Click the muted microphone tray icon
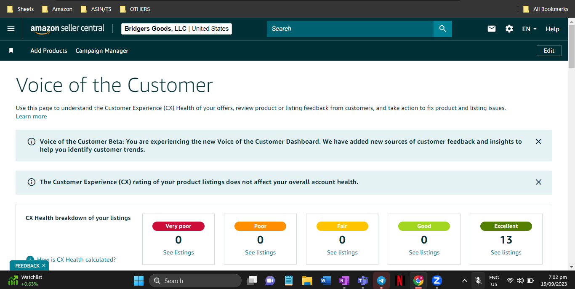575x289 pixels. coord(478,281)
